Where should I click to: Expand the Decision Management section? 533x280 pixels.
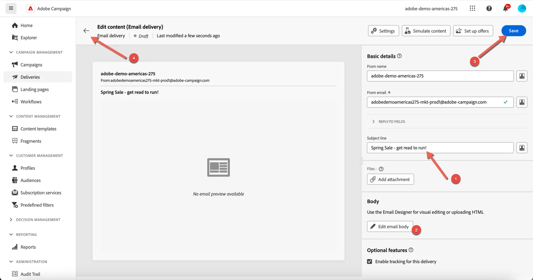[11, 220]
